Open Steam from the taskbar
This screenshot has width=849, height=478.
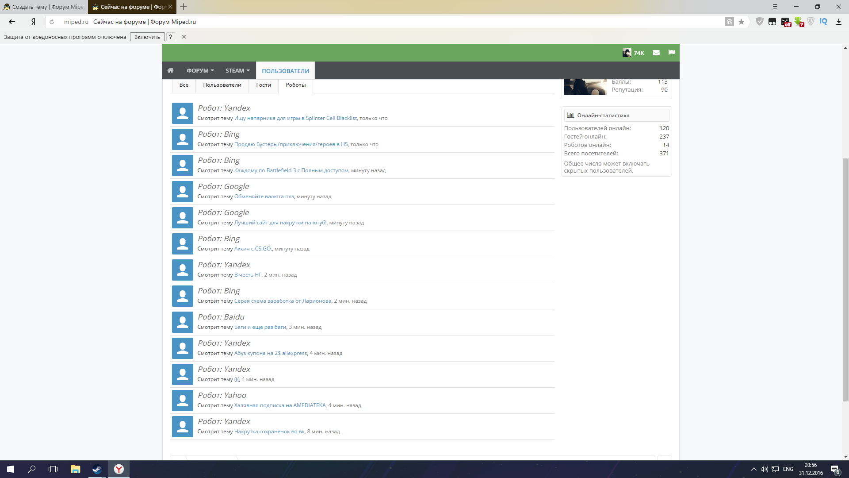point(97,469)
